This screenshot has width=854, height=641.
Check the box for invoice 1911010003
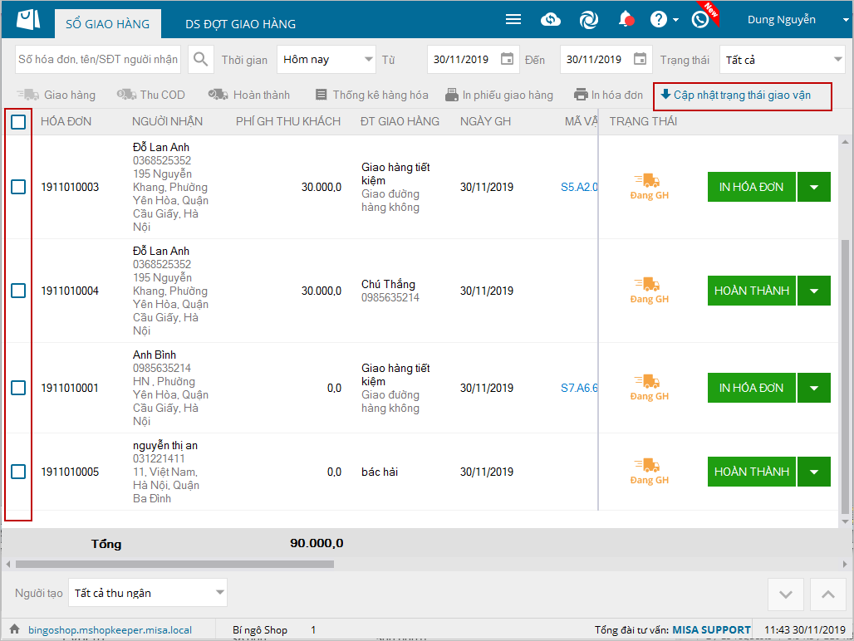pos(18,187)
